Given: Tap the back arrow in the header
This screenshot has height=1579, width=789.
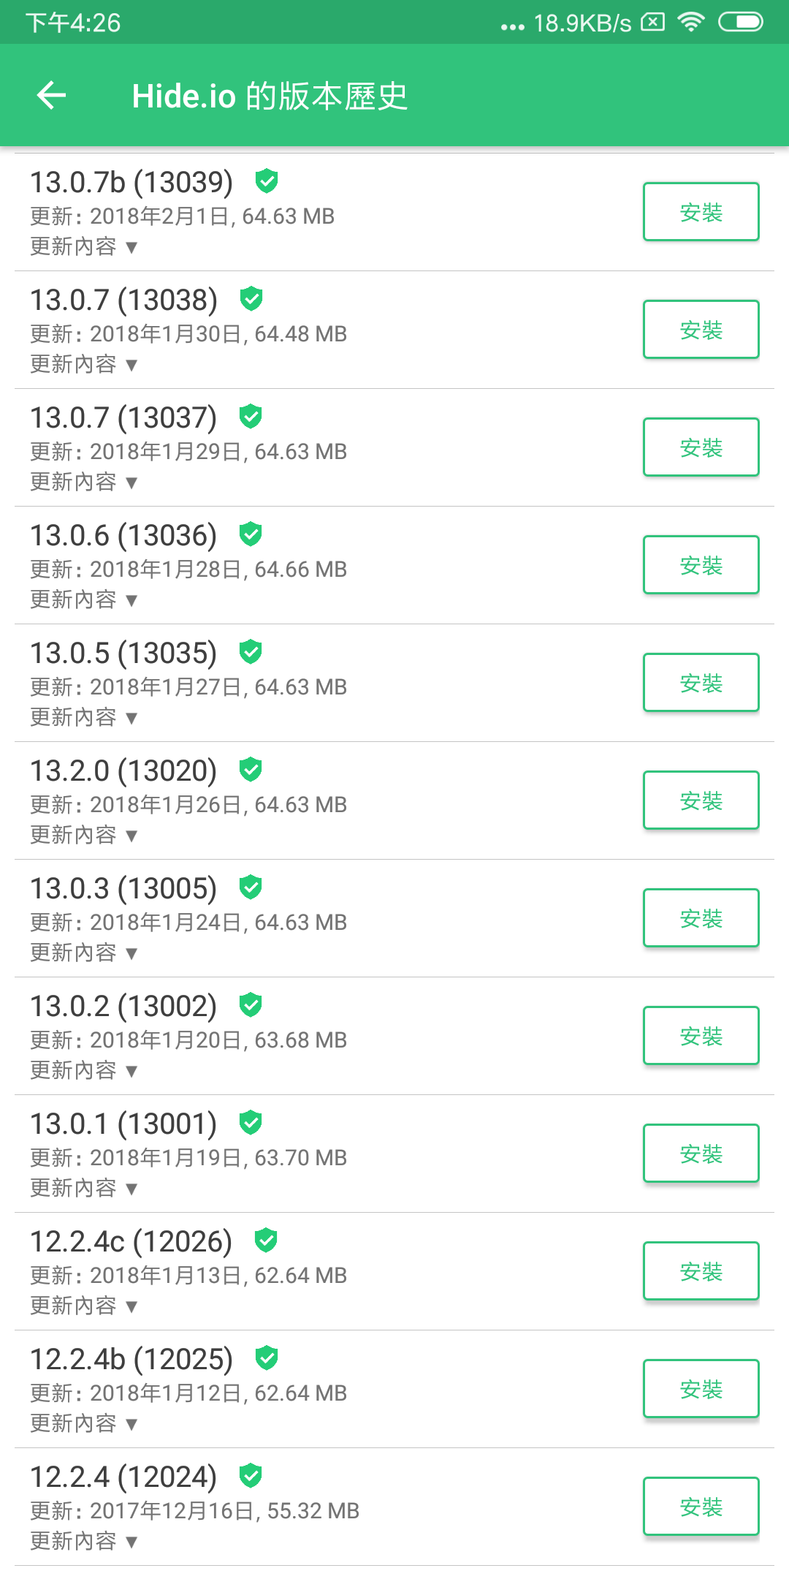Looking at the screenshot, I should pos(51,95).
